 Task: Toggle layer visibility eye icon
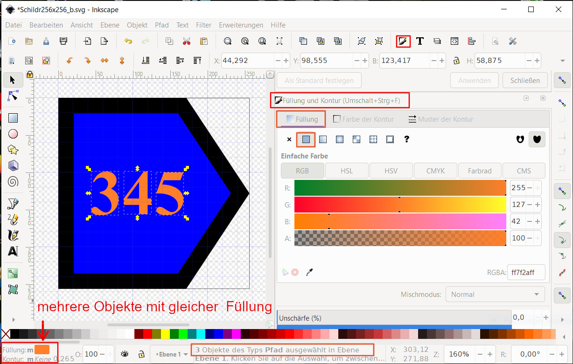pyautogui.click(x=125, y=354)
